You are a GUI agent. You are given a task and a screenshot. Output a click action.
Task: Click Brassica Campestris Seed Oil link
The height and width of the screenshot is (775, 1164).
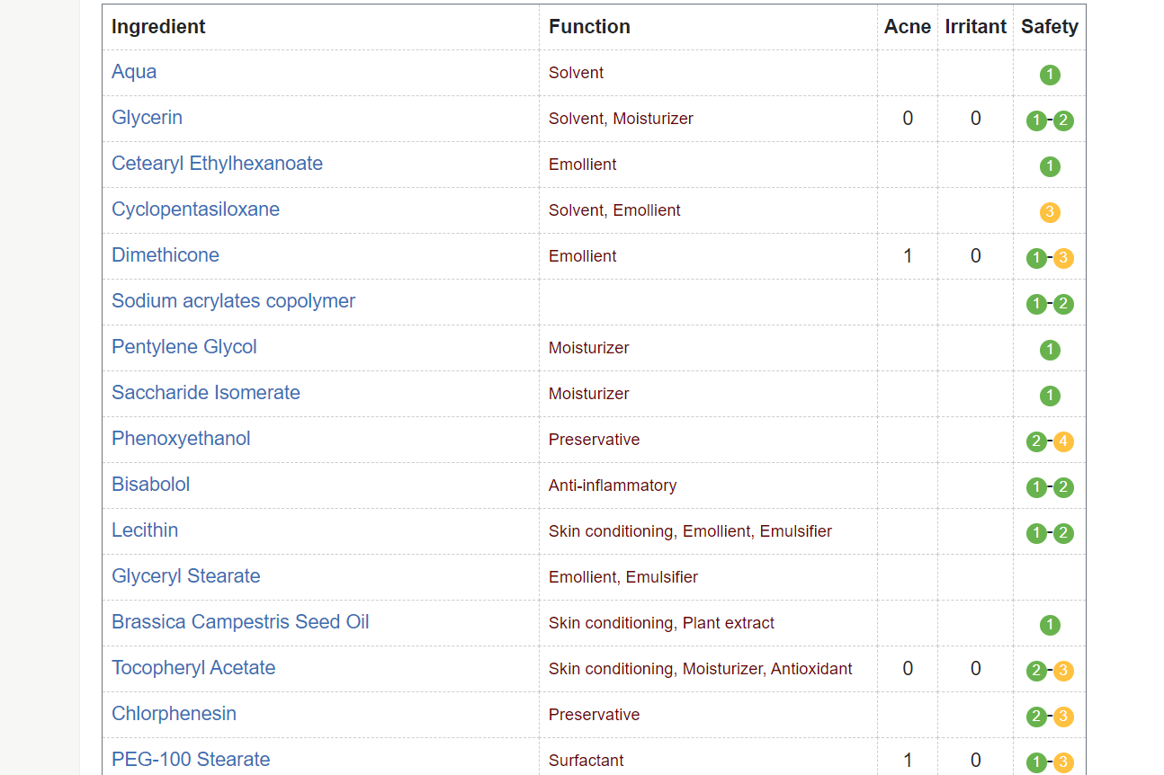240,622
